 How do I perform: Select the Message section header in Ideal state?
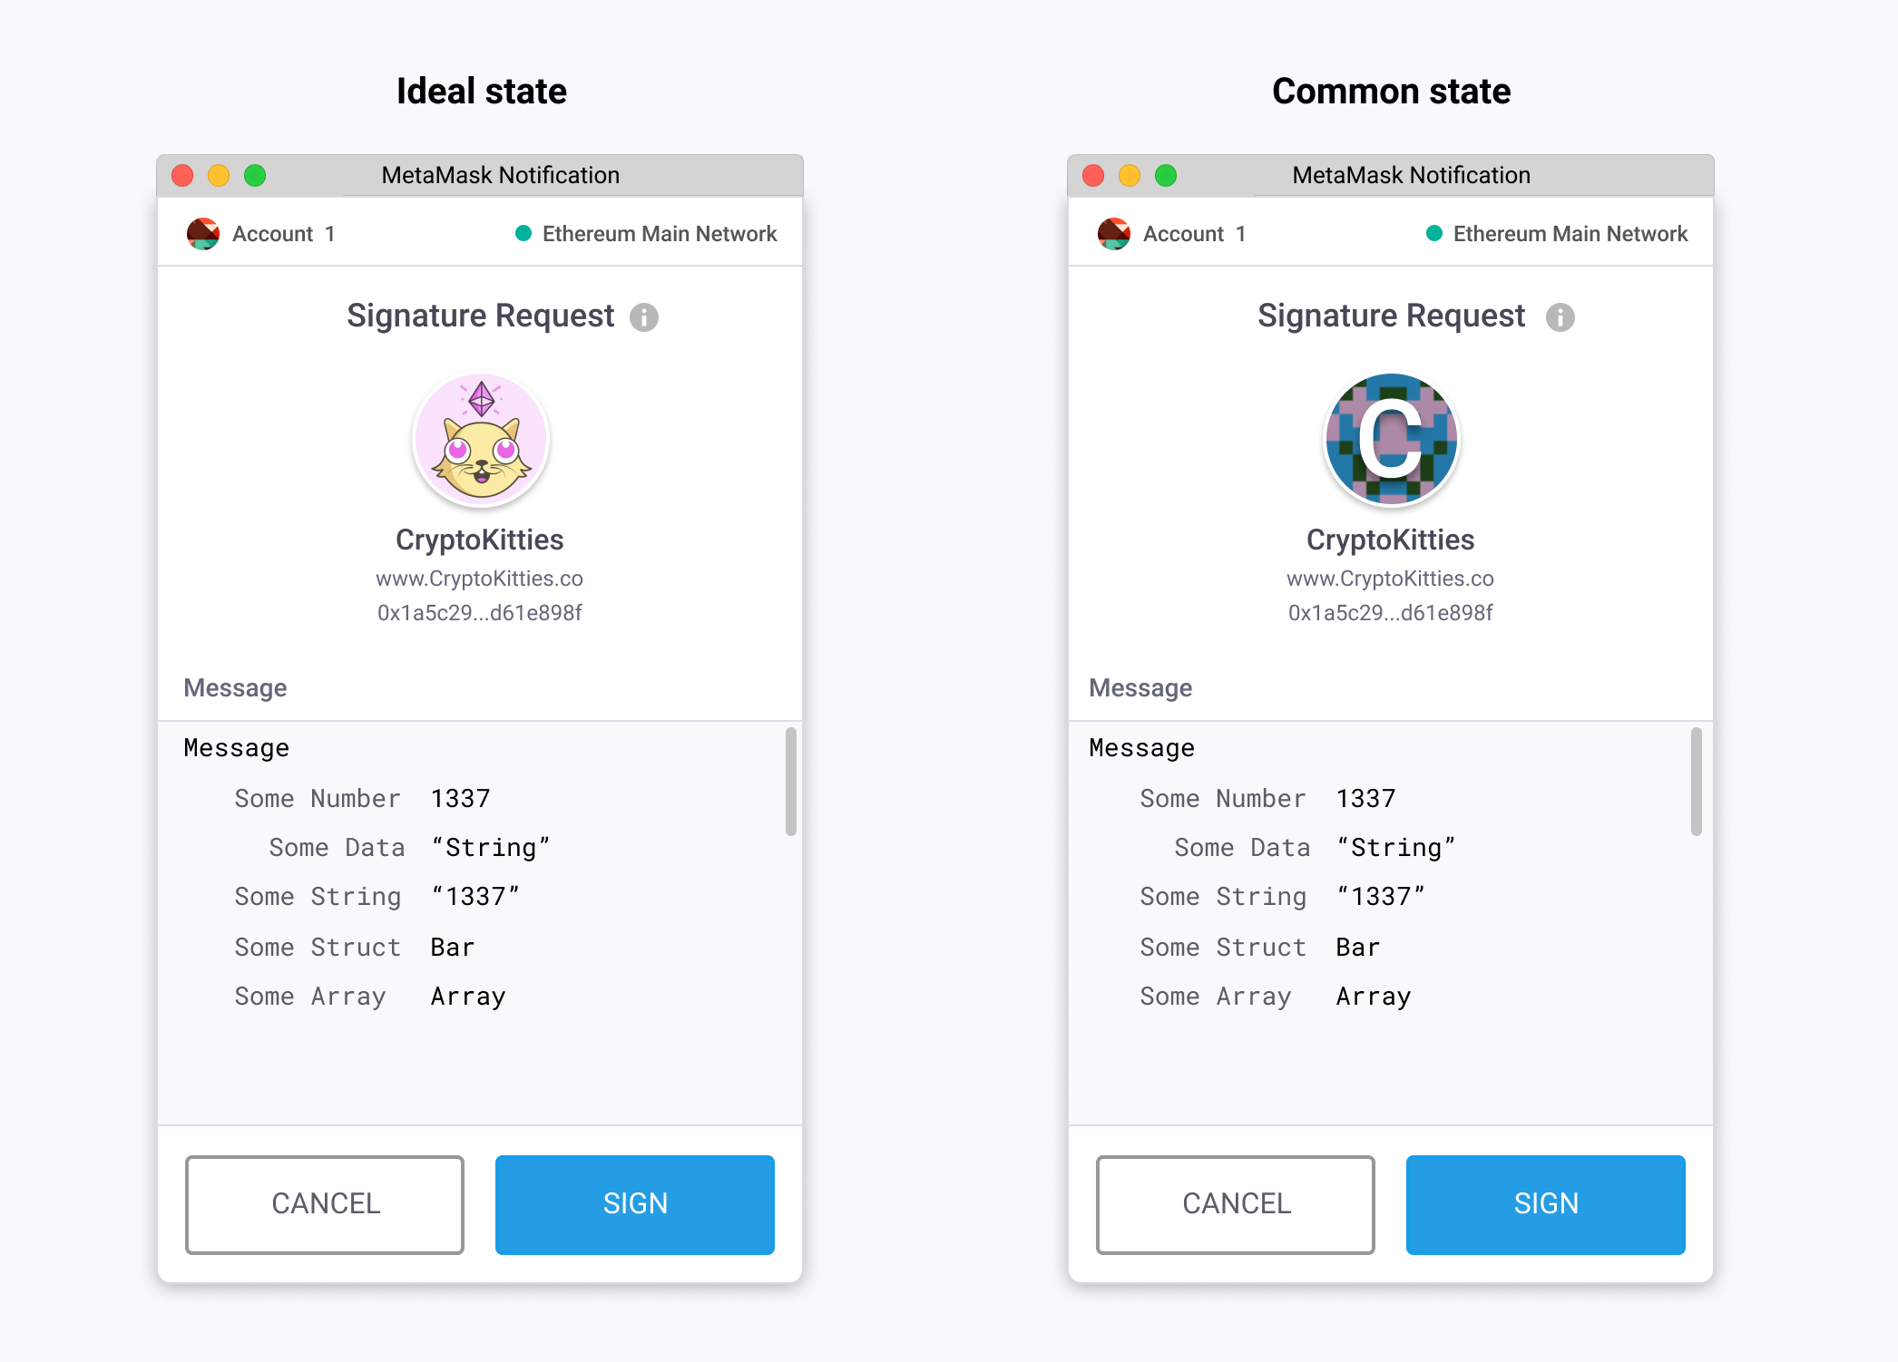tap(234, 687)
